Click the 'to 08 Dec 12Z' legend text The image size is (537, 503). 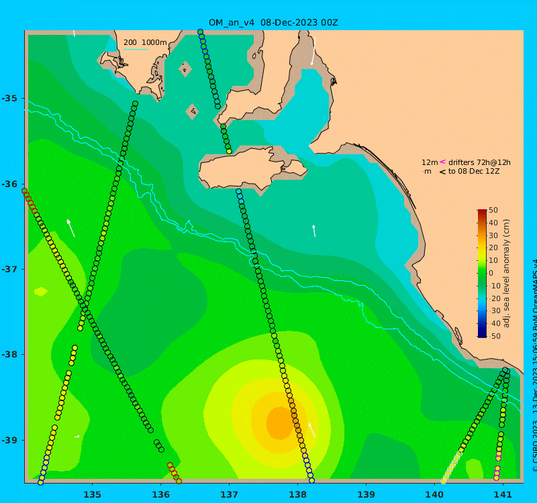[x=474, y=171]
